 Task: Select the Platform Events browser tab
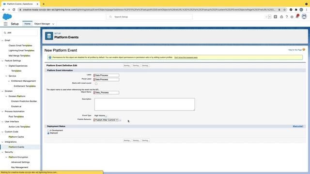[20, 4]
